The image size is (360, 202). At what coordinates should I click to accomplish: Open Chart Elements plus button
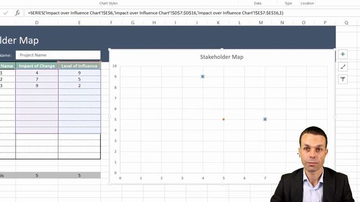pyautogui.click(x=343, y=54)
